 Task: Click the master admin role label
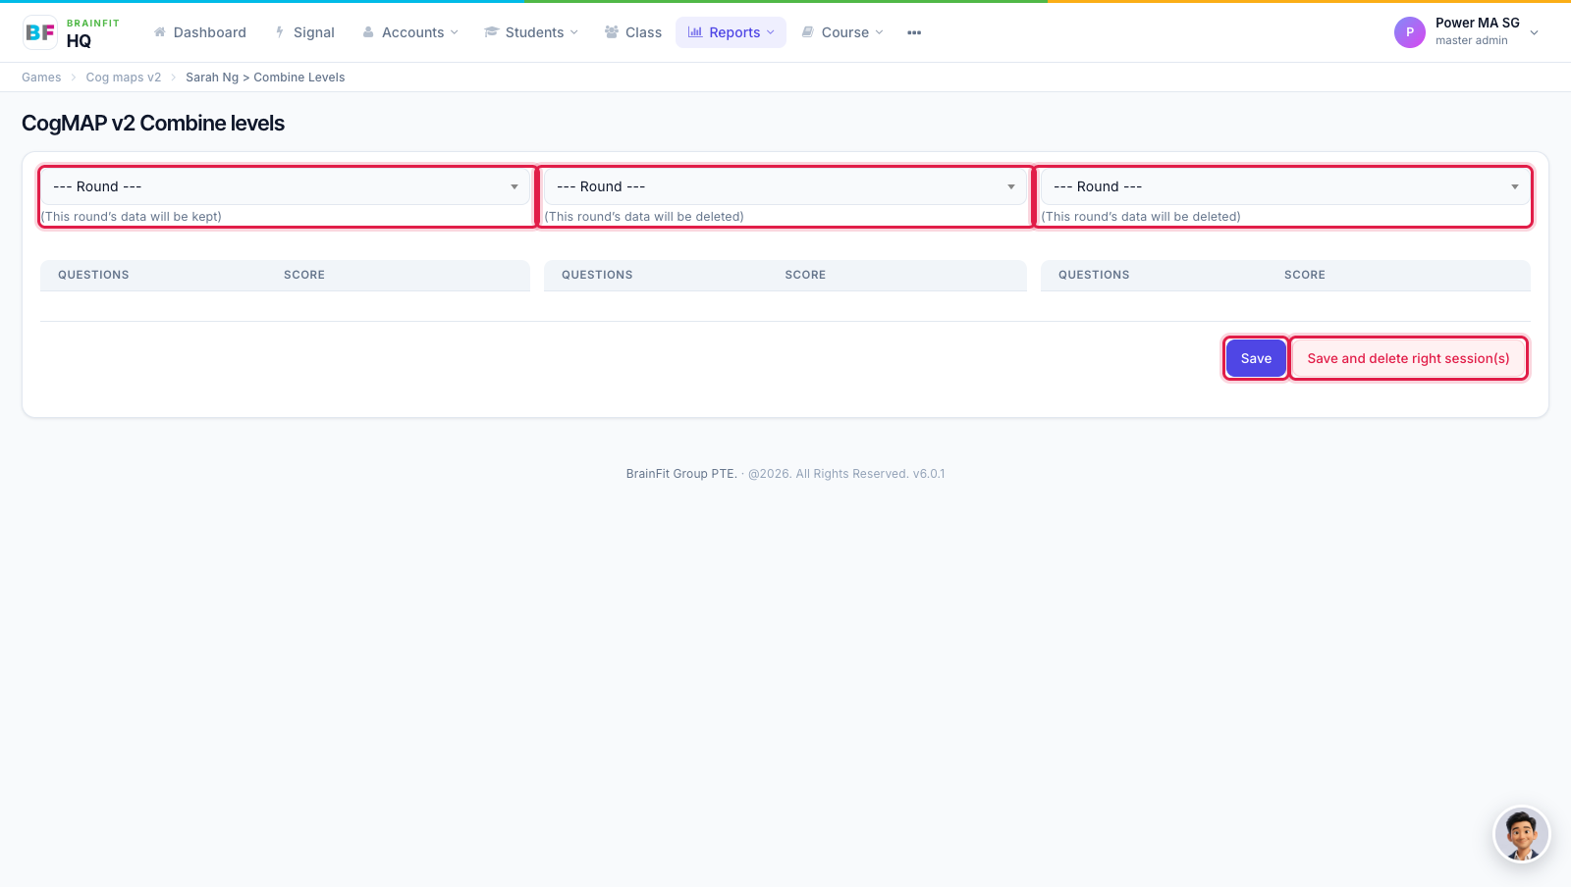pos(1471,41)
